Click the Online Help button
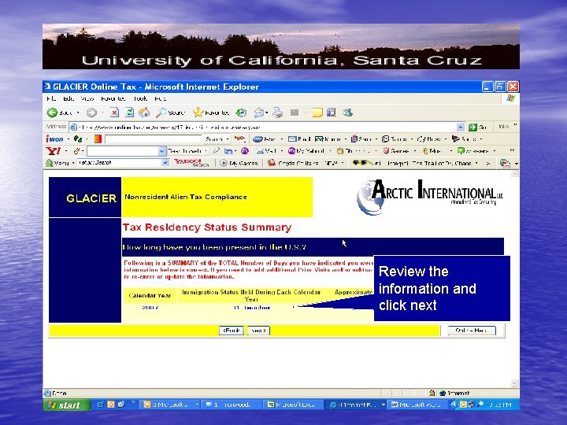This screenshot has width=567, height=425. 471,331
